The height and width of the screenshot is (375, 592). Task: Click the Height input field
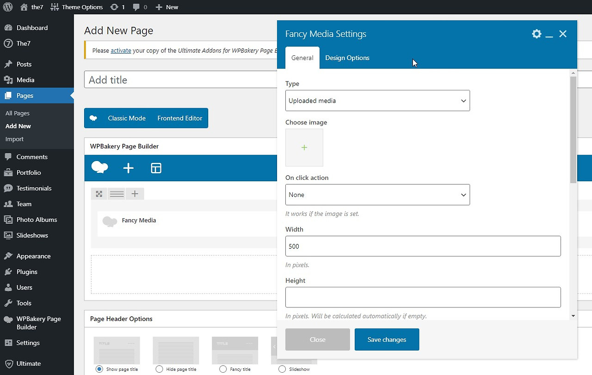click(423, 297)
